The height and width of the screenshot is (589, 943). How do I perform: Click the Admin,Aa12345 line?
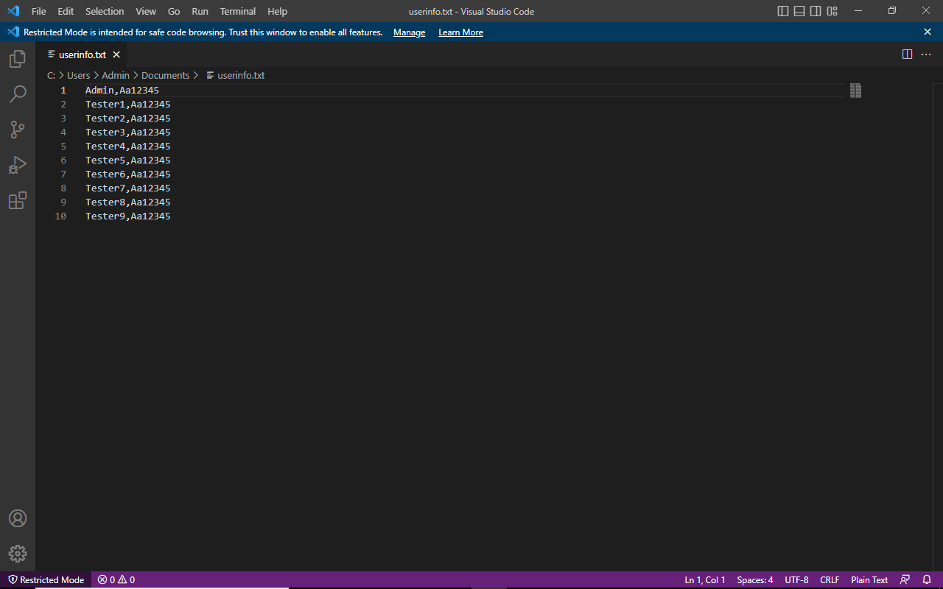click(122, 91)
